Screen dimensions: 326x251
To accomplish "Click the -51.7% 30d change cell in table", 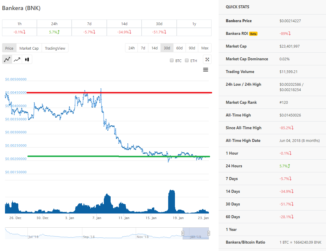I will click(x=159, y=32).
